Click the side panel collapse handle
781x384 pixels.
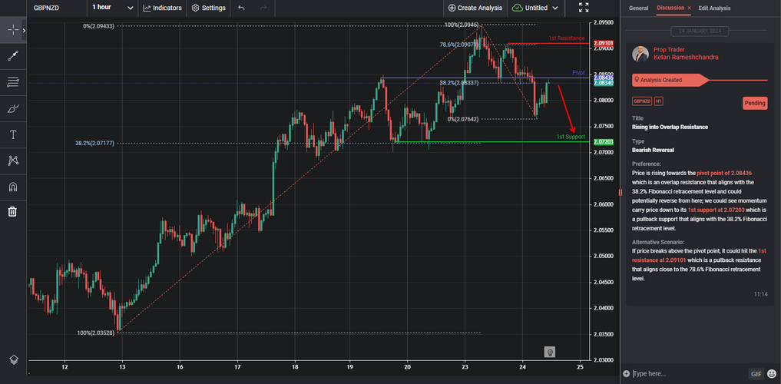tap(620, 192)
